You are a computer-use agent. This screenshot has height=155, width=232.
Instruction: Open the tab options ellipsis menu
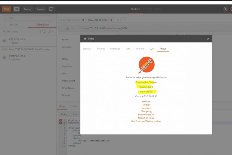(x=123, y=20)
